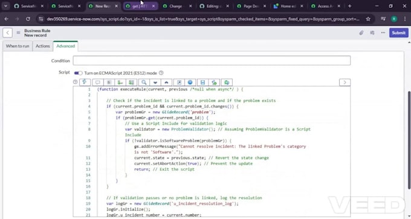The height and width of the screenshot is (219, 411).
Task: Close the New Rec browser tab
Action: 117,6
